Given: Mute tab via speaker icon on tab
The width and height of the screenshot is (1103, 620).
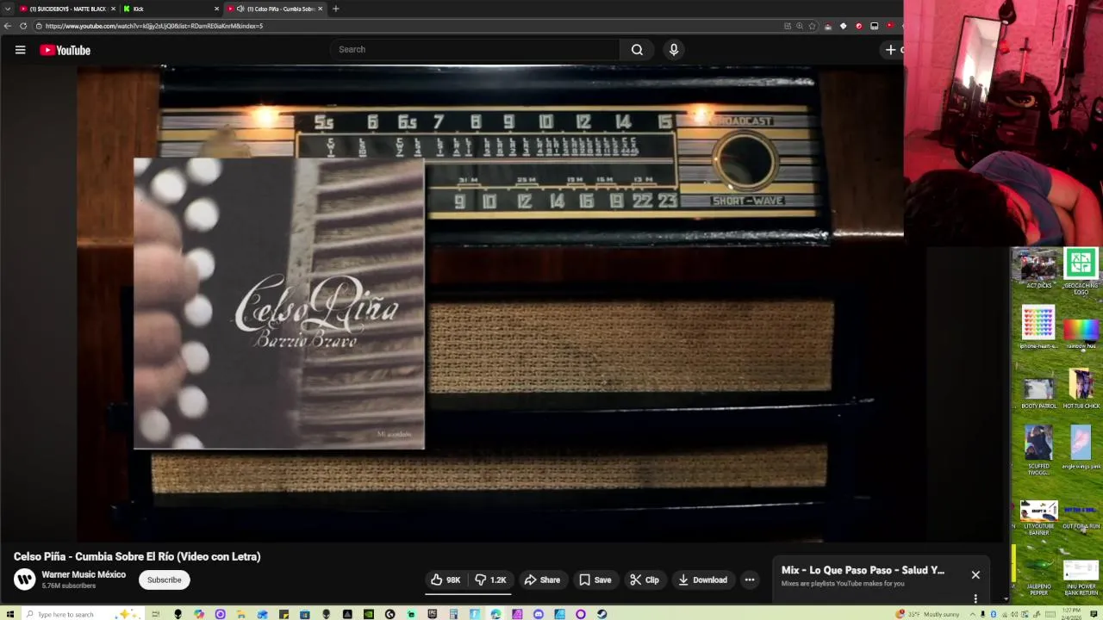Looking at the screenshot, I should (240, 9).
